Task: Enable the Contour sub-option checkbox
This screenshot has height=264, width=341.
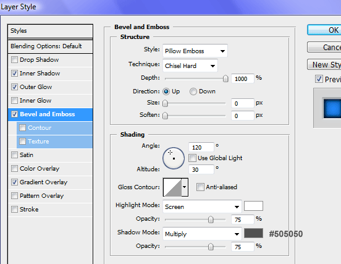Action: pos(22,128)
